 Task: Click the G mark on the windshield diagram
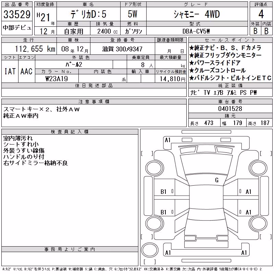click(x=217, y=180)
